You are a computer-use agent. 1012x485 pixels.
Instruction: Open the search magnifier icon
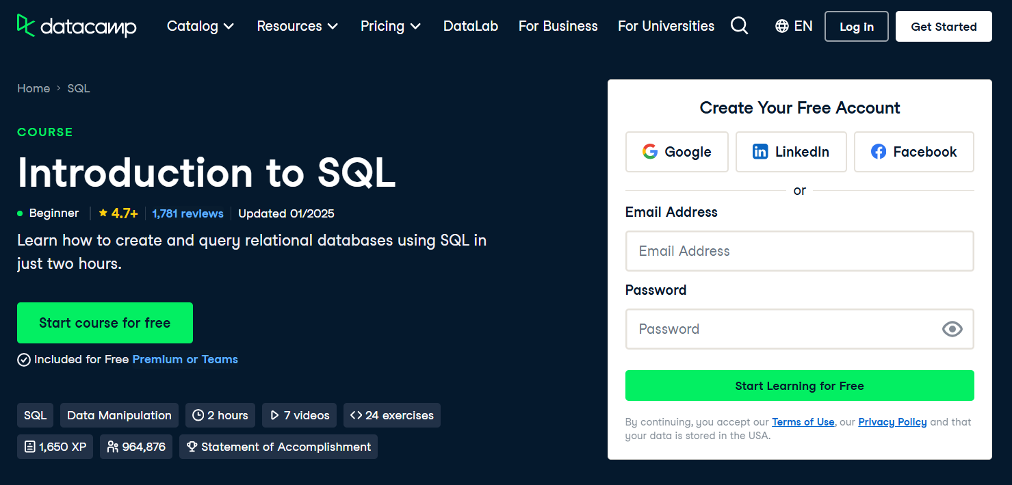click(739, 26)
